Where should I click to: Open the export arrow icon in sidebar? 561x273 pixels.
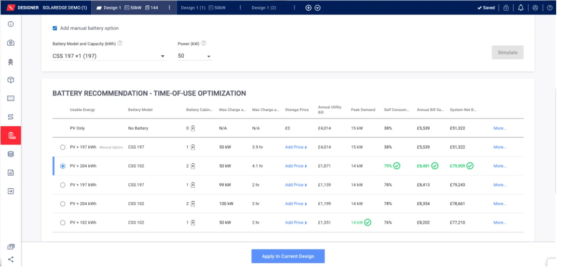11,191
